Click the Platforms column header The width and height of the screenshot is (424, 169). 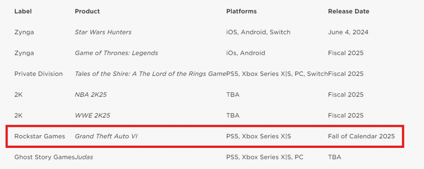point(241,11)
